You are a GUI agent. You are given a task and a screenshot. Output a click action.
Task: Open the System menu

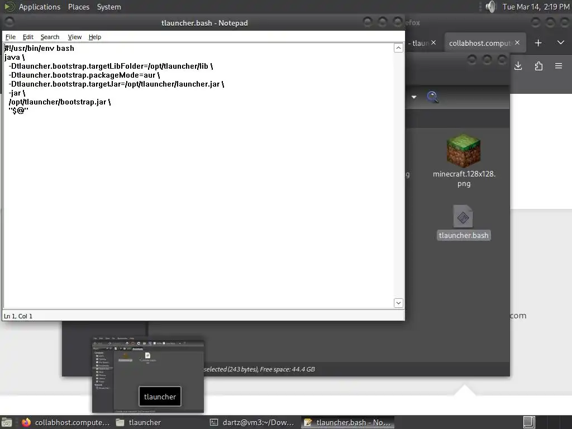[109, 7]
